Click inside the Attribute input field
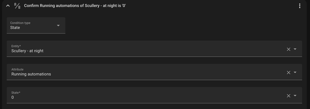 (154, 72)
